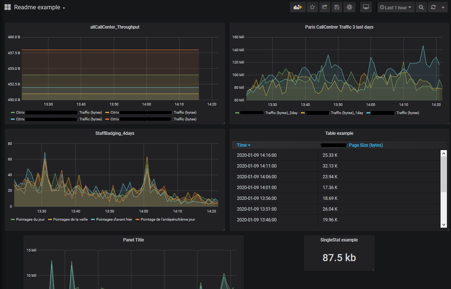Click Pointages du jour green color swatch

[13, 220]
